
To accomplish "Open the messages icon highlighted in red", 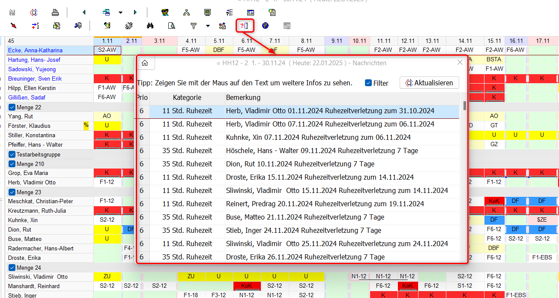I will point(245,26).
